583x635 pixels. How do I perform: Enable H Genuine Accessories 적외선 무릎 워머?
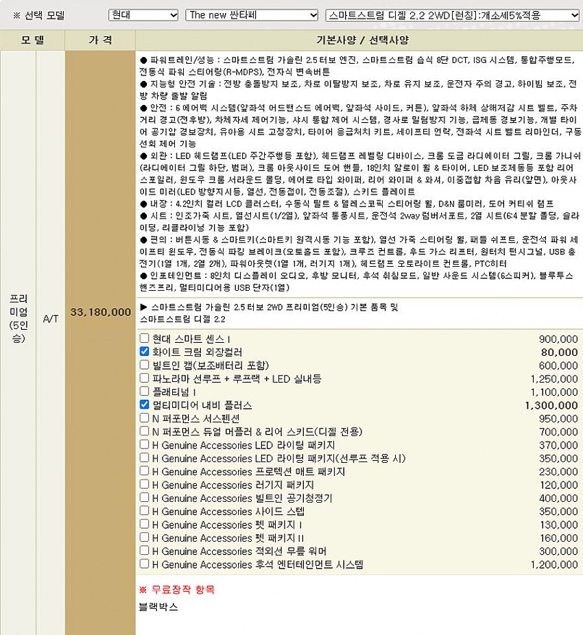pos(144,551)
